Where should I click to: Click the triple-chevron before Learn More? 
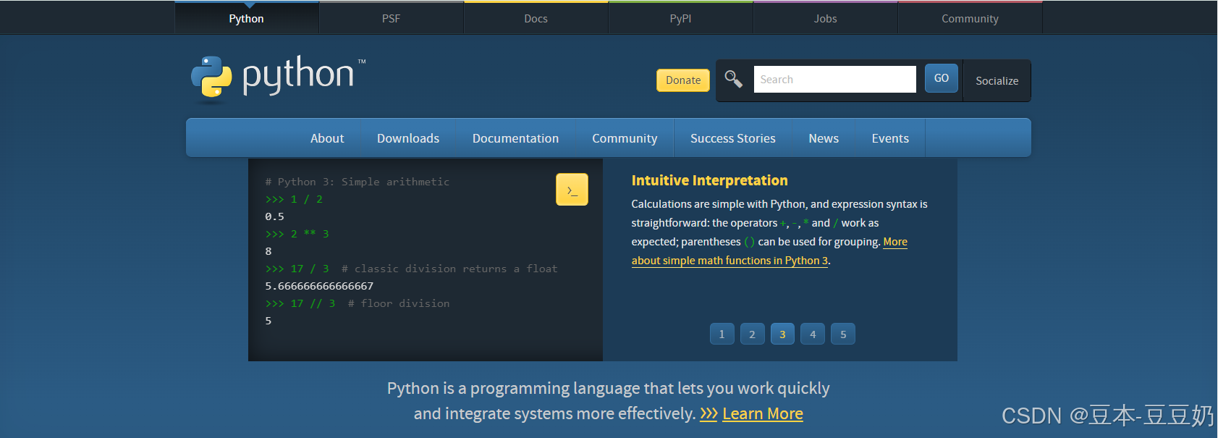point(709,413)
